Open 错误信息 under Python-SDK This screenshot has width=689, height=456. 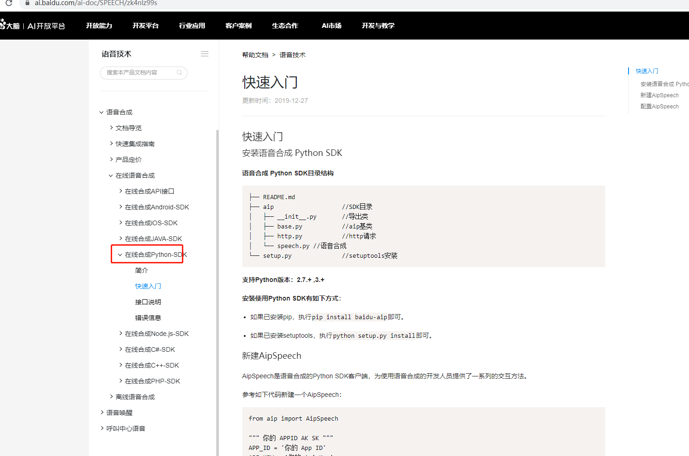click(148, 318)
